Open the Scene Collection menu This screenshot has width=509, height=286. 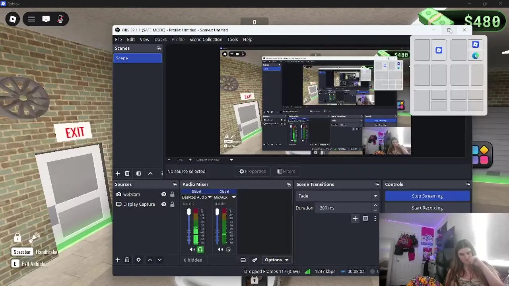pos(206,39)
